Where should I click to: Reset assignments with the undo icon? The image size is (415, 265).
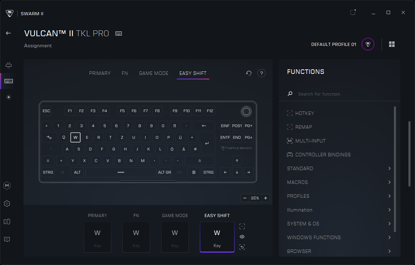coord(249,73)
